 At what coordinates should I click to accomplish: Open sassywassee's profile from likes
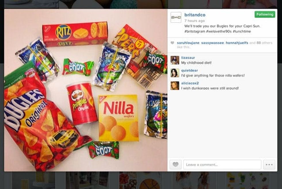pyautogui.click(x=212, y=43)
